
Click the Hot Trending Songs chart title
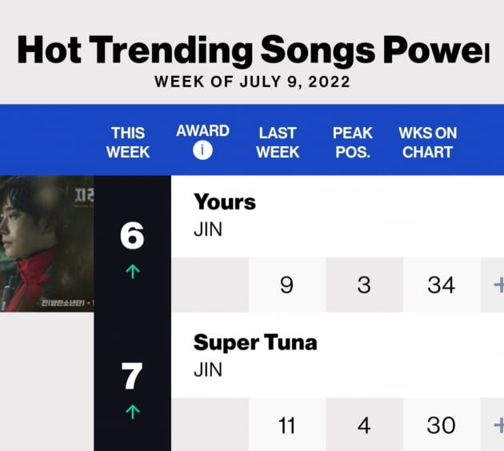coord(254,50)
